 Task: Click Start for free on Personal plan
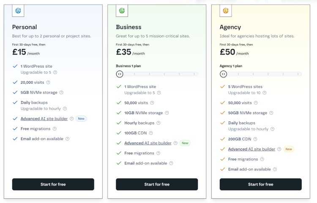53,184
